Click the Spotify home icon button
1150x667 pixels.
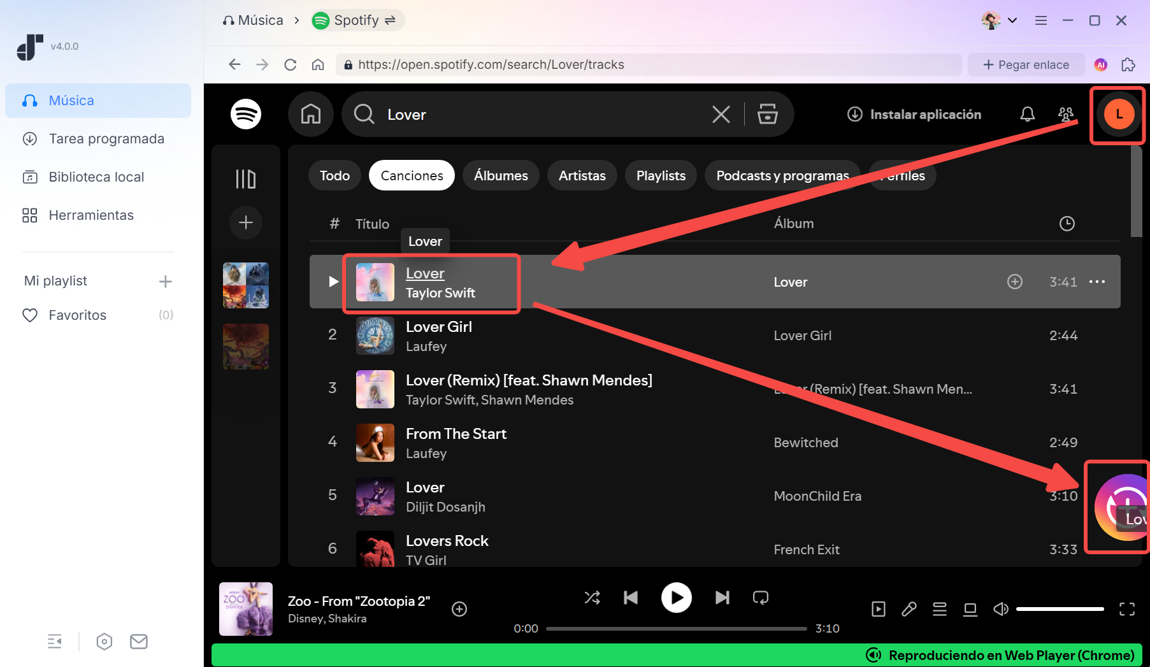pyautogui.click(x=311, y=115)
